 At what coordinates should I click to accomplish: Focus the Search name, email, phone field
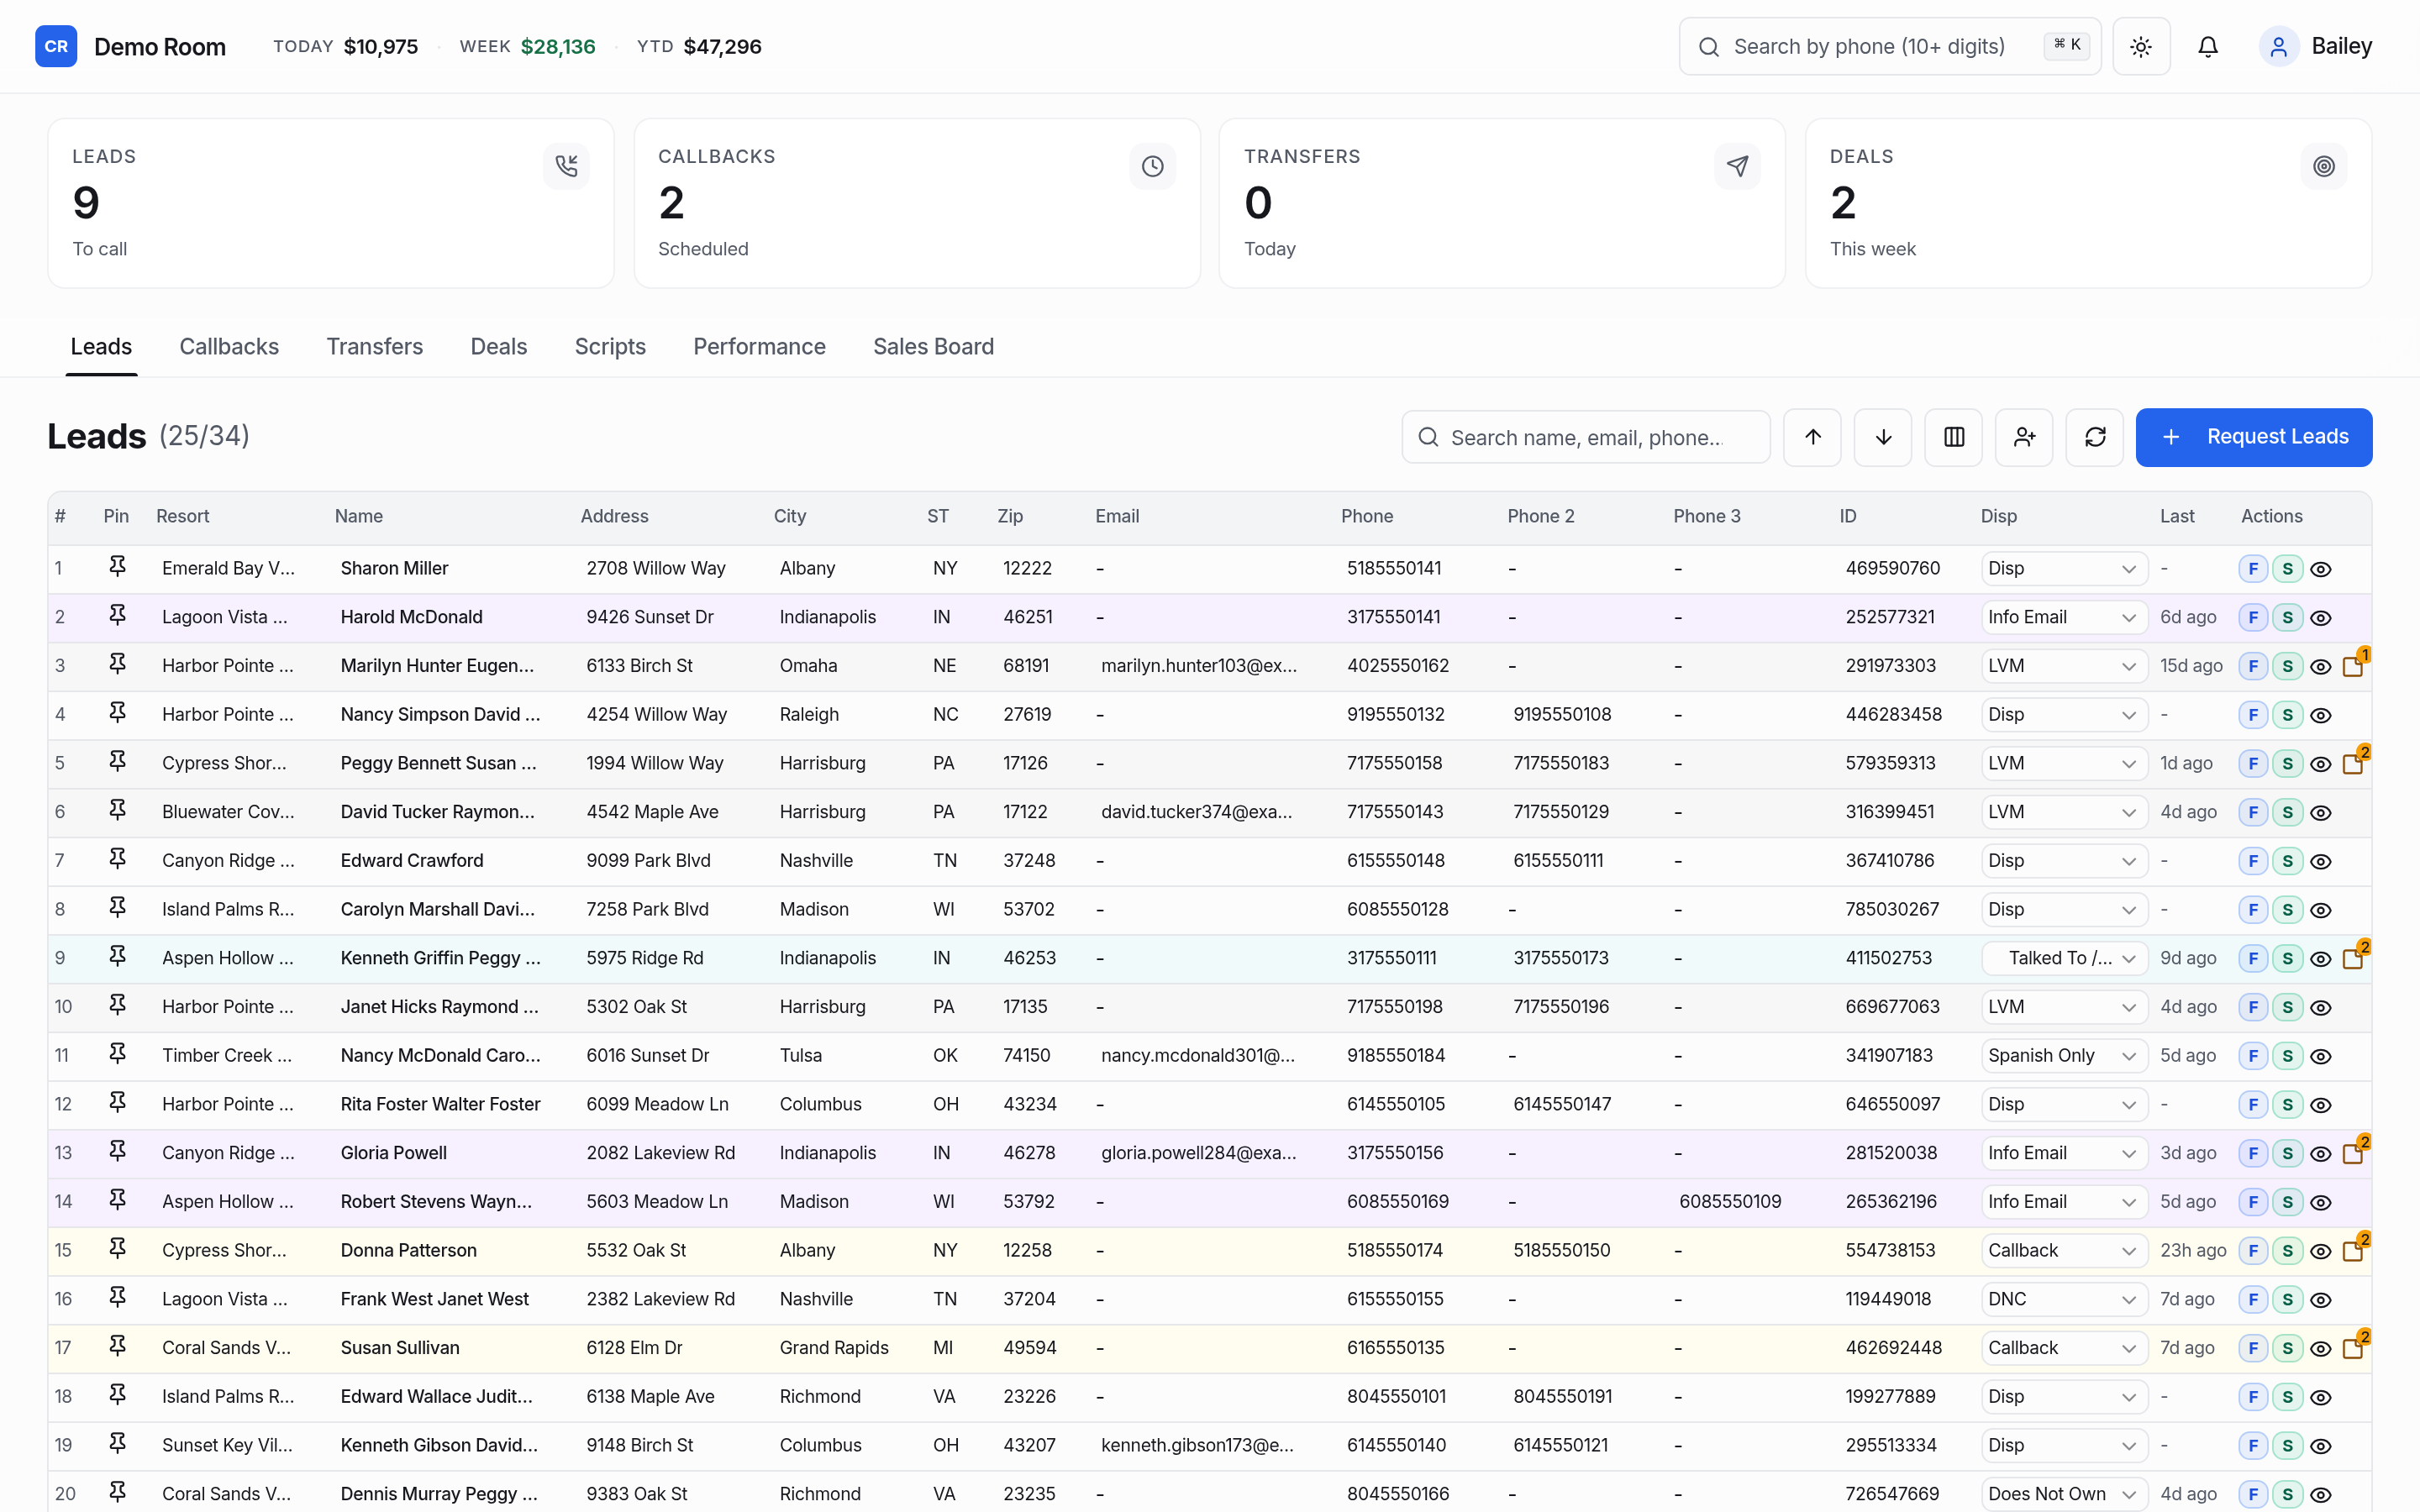pos(1585,437)
